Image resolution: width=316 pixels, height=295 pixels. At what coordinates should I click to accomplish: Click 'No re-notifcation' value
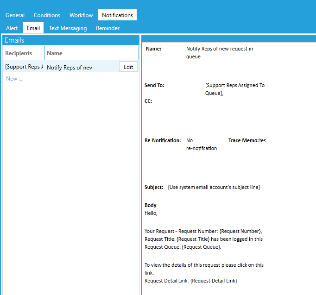click(x=202, y=144)
